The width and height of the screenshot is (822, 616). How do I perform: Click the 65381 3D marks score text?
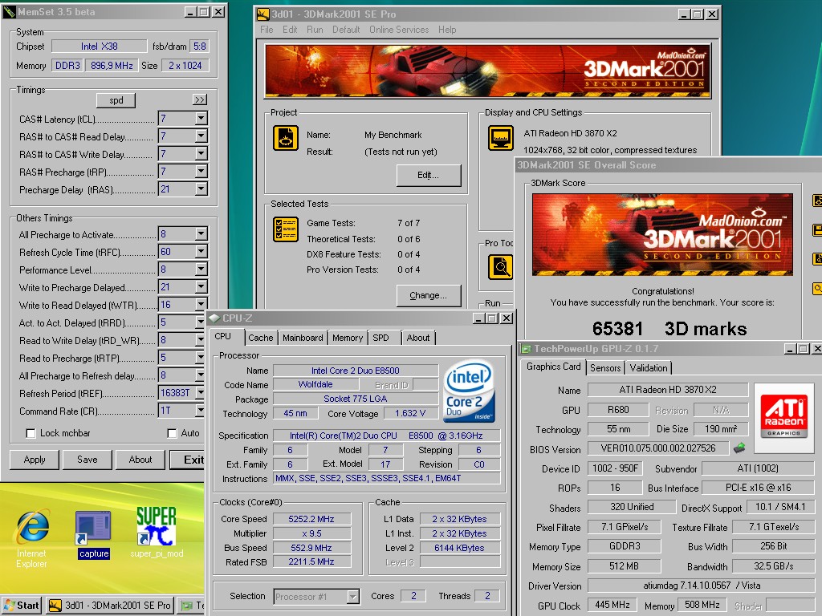click(669, 328)
